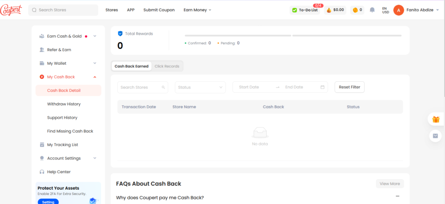Click the Store Name column header
The image size is (445, 204).
tap(184, 107)
